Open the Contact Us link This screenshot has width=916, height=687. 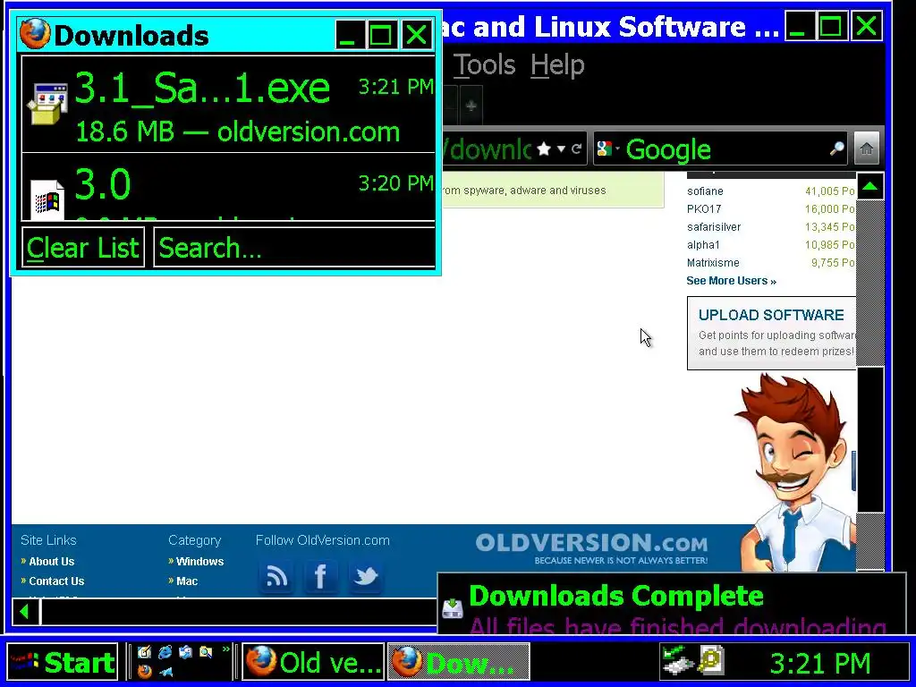pos(56,581)
